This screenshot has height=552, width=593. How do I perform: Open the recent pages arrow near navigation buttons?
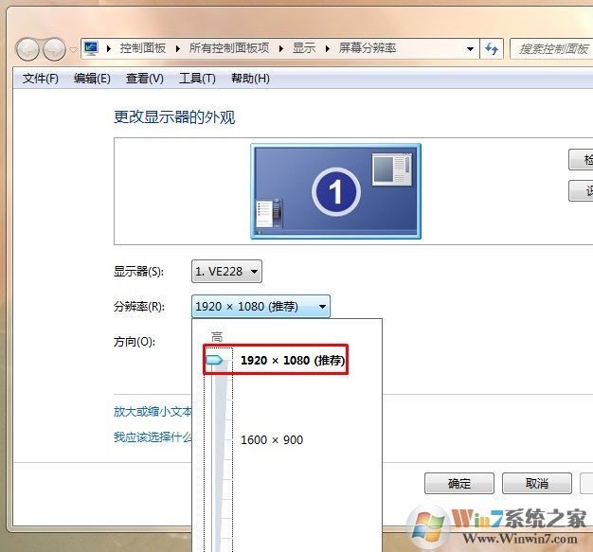click(73, 49)
